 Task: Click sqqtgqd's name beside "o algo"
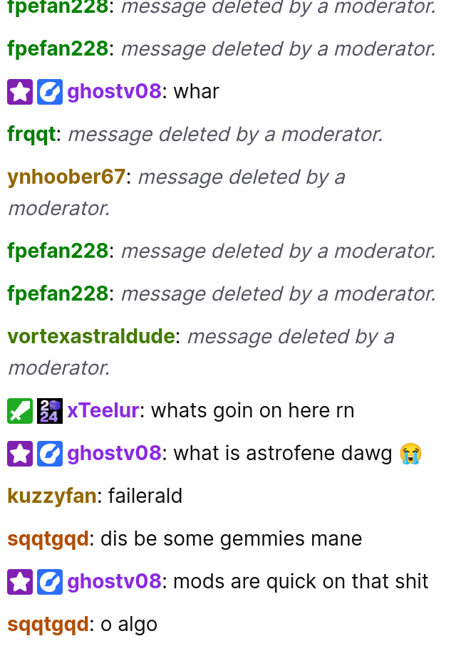tap(48, 625)
